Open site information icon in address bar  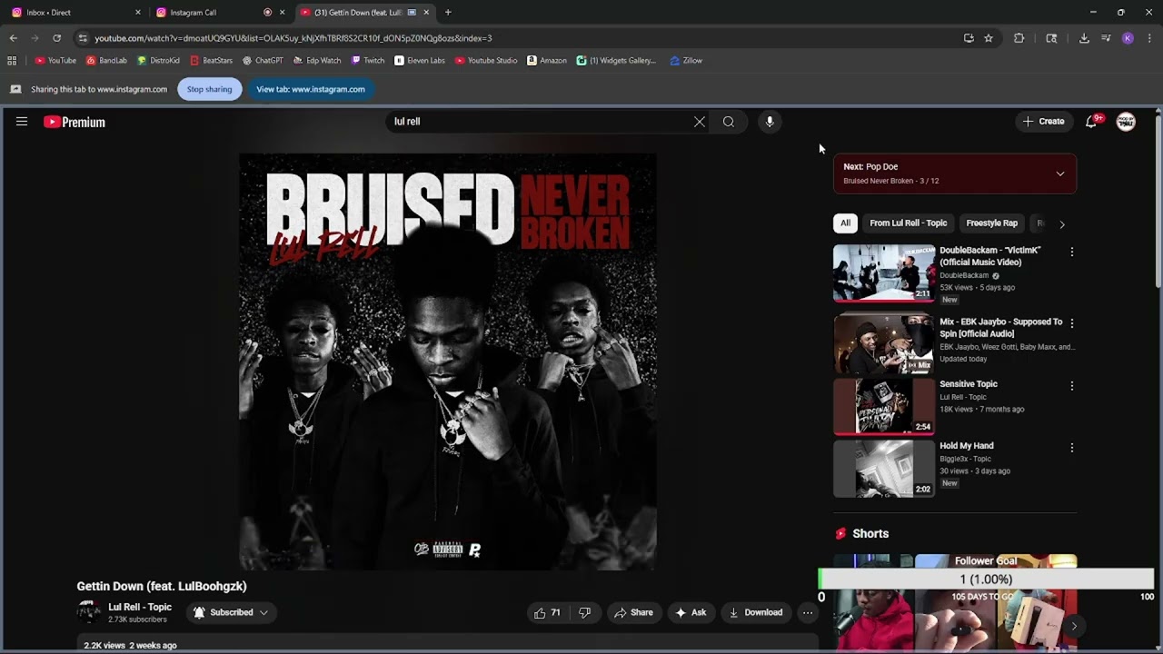(83, 38)
